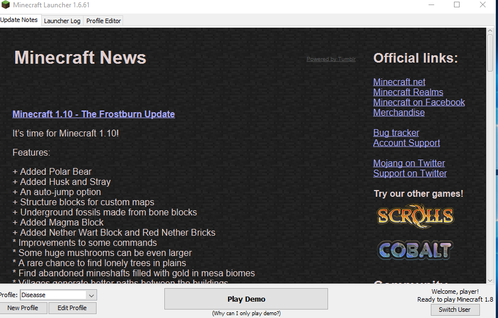Click the 'Minecraft News' heading
This screenshot has width=498, height=318.
pyautogui.click(x=80, y=58)
